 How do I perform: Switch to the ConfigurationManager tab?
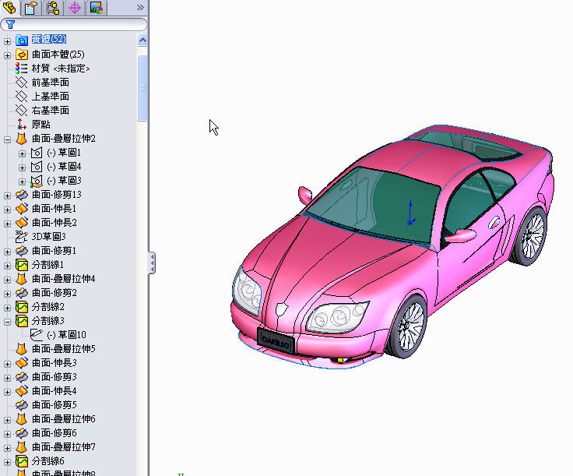53,8
